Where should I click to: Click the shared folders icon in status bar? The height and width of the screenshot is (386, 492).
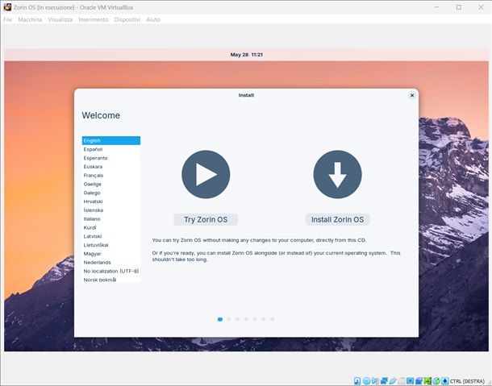point(402,381)
